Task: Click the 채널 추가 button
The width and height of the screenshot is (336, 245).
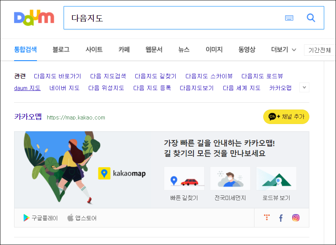Action: click(x=286, y=117)
